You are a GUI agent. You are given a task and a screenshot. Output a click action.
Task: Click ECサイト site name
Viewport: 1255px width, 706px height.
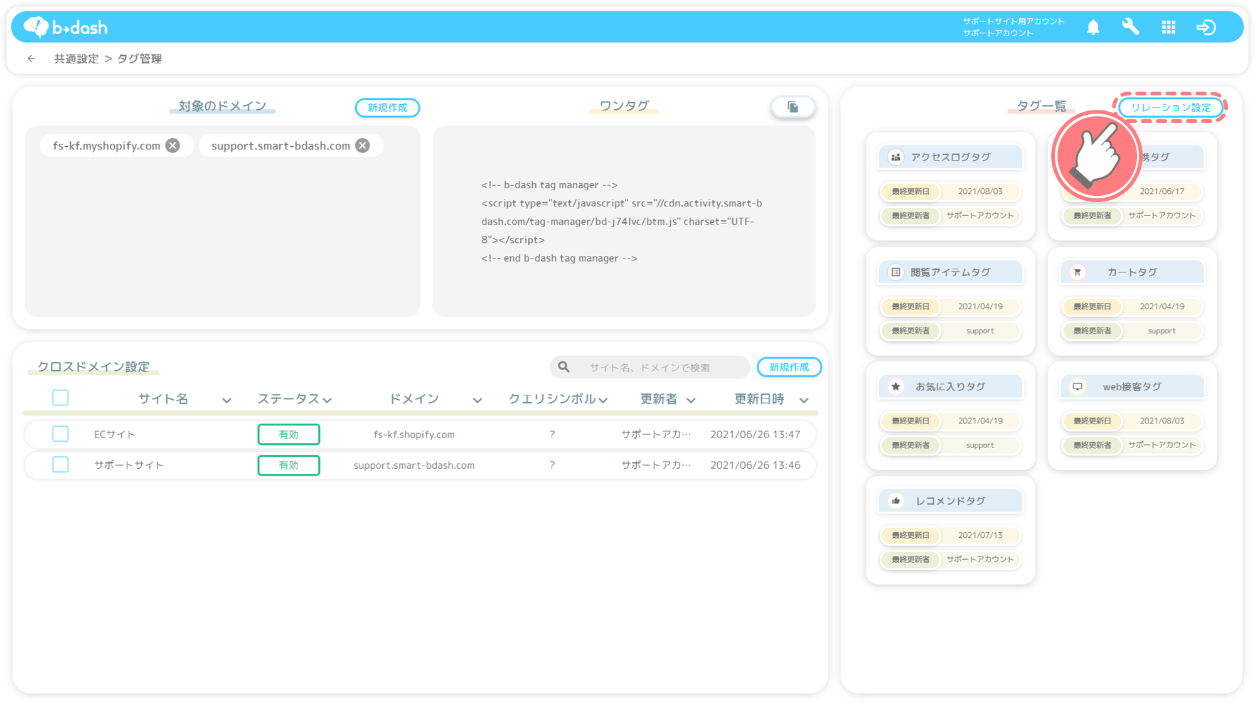pos(115,434)
